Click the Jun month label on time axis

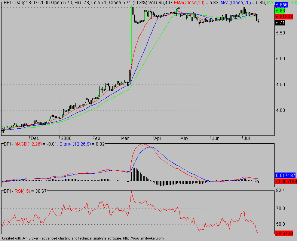215,138
